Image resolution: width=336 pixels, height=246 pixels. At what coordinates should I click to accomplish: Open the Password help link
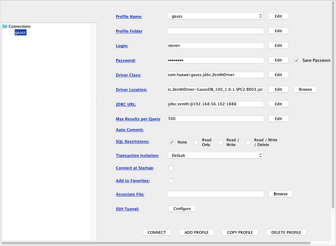coord(126,61)
